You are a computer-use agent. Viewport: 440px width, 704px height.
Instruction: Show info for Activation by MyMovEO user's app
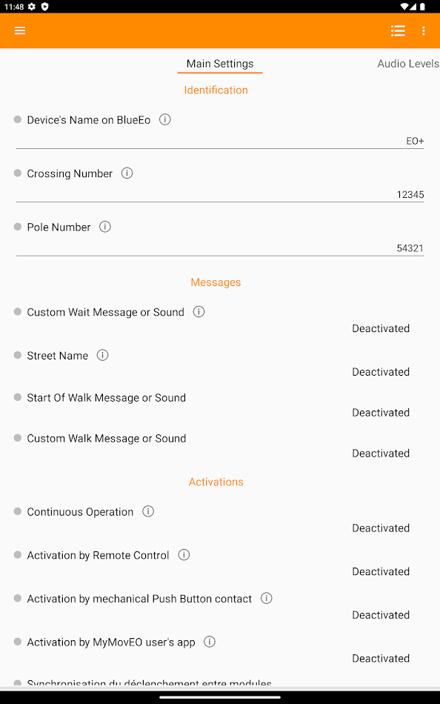click(x=210, y=642)
